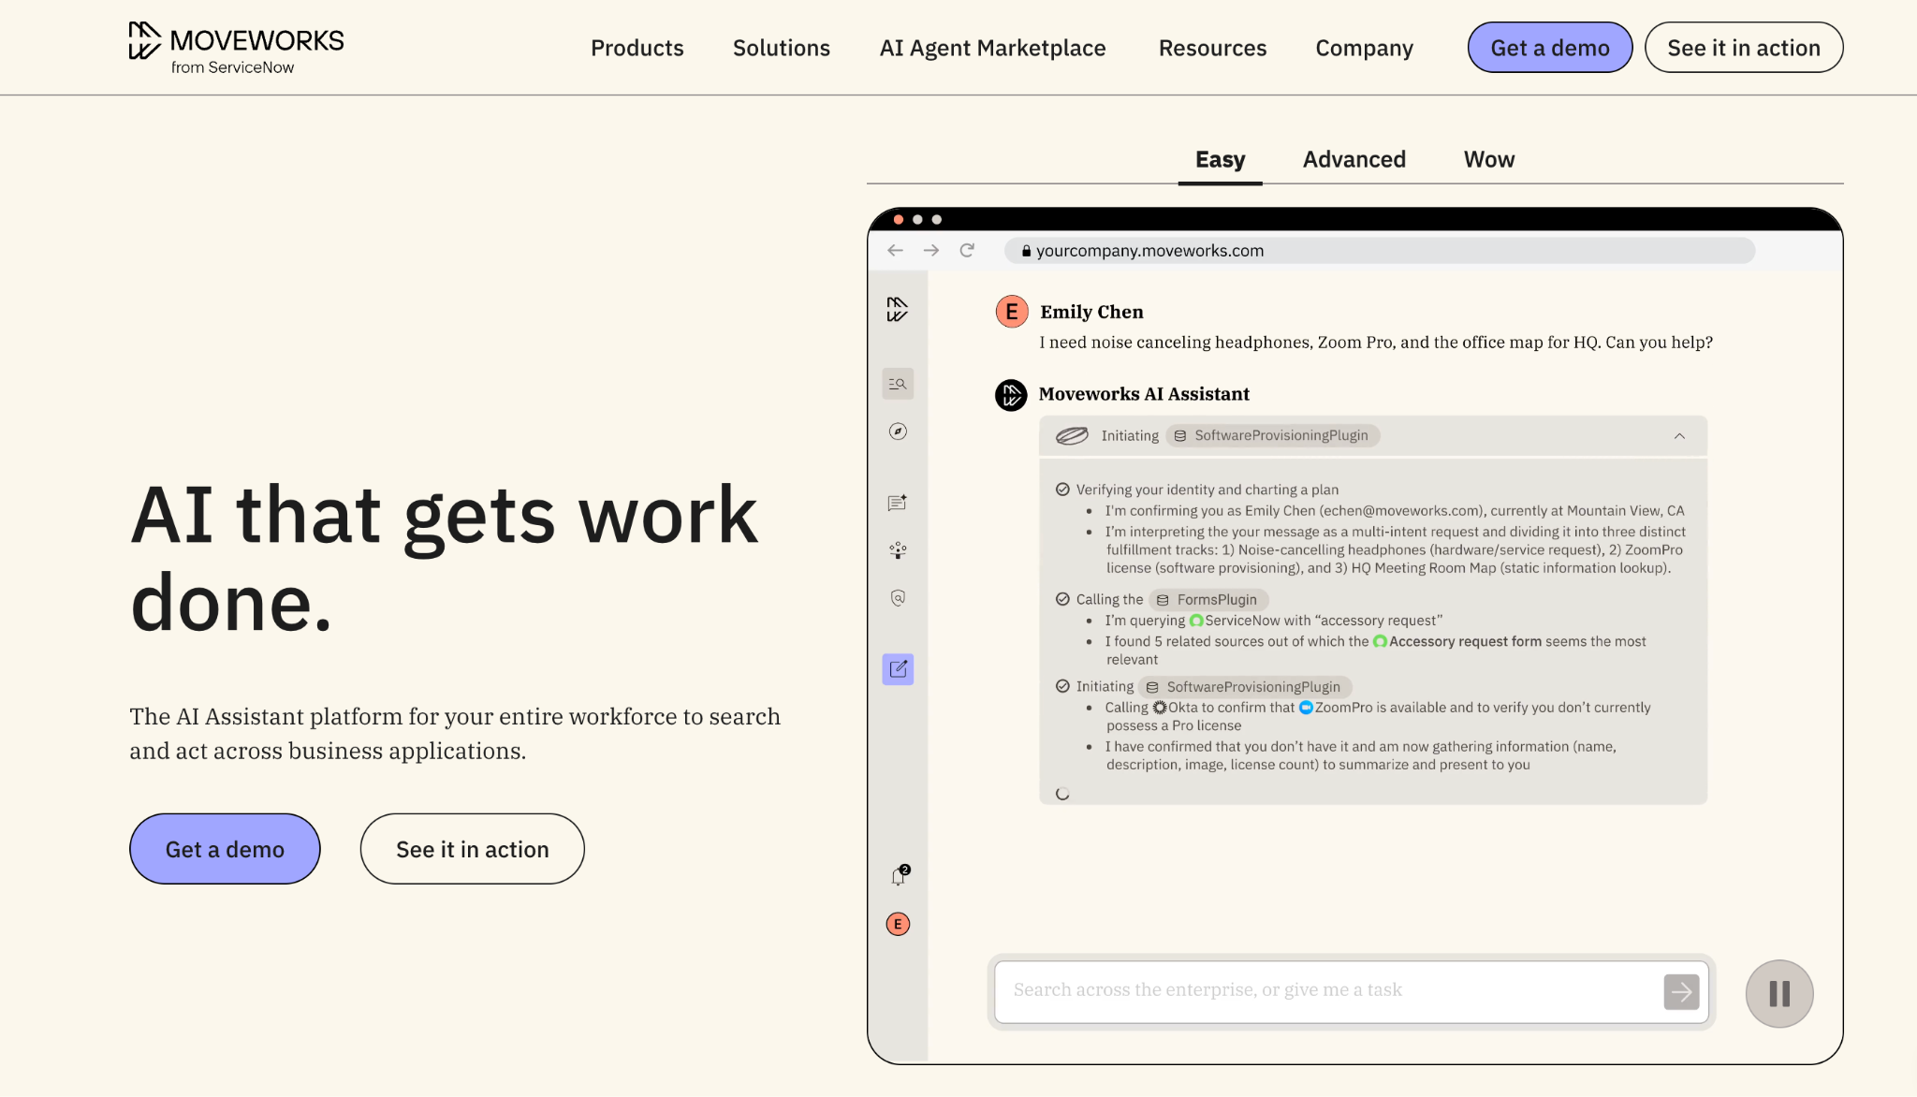1917x1097 pixels.
Task: Click Emily's message about noise canceling headphones
Action: [x=1376, y=343]
